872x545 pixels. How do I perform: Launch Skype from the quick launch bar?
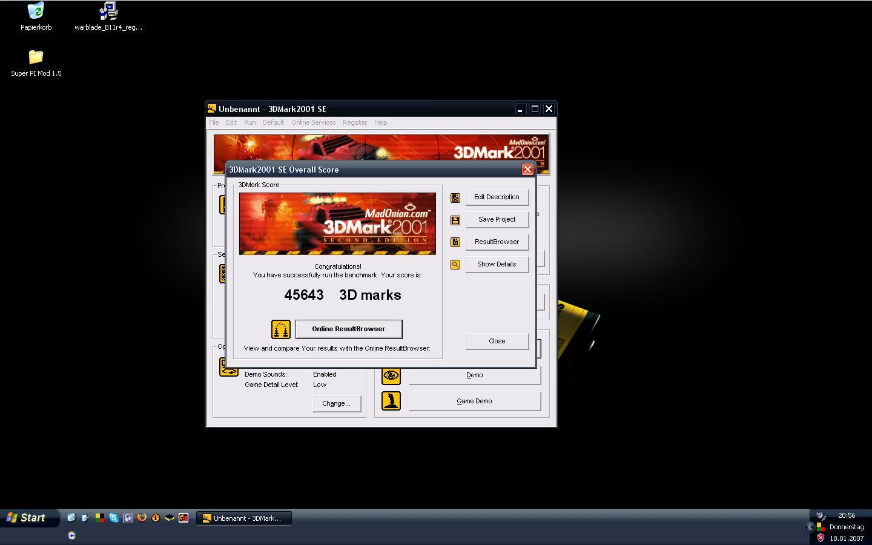(x=113, y=518)
